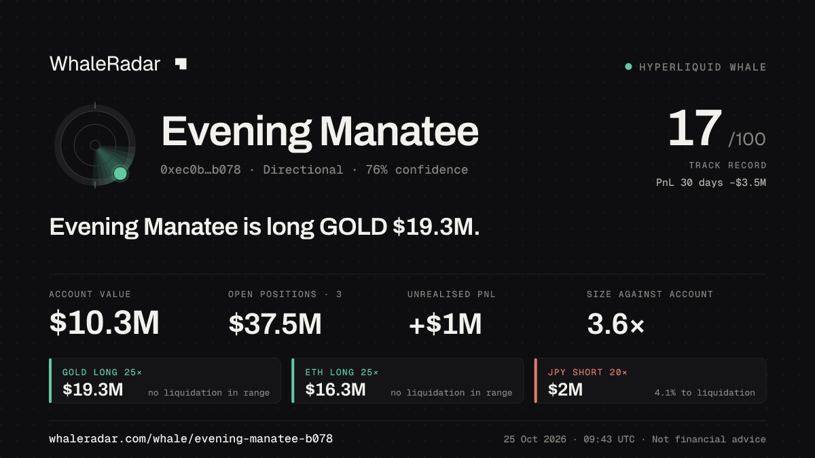The height and width of the screenshot is (458, 815).
Task: Click the 25 Oct 2026 date
Action: coord(534,440)
